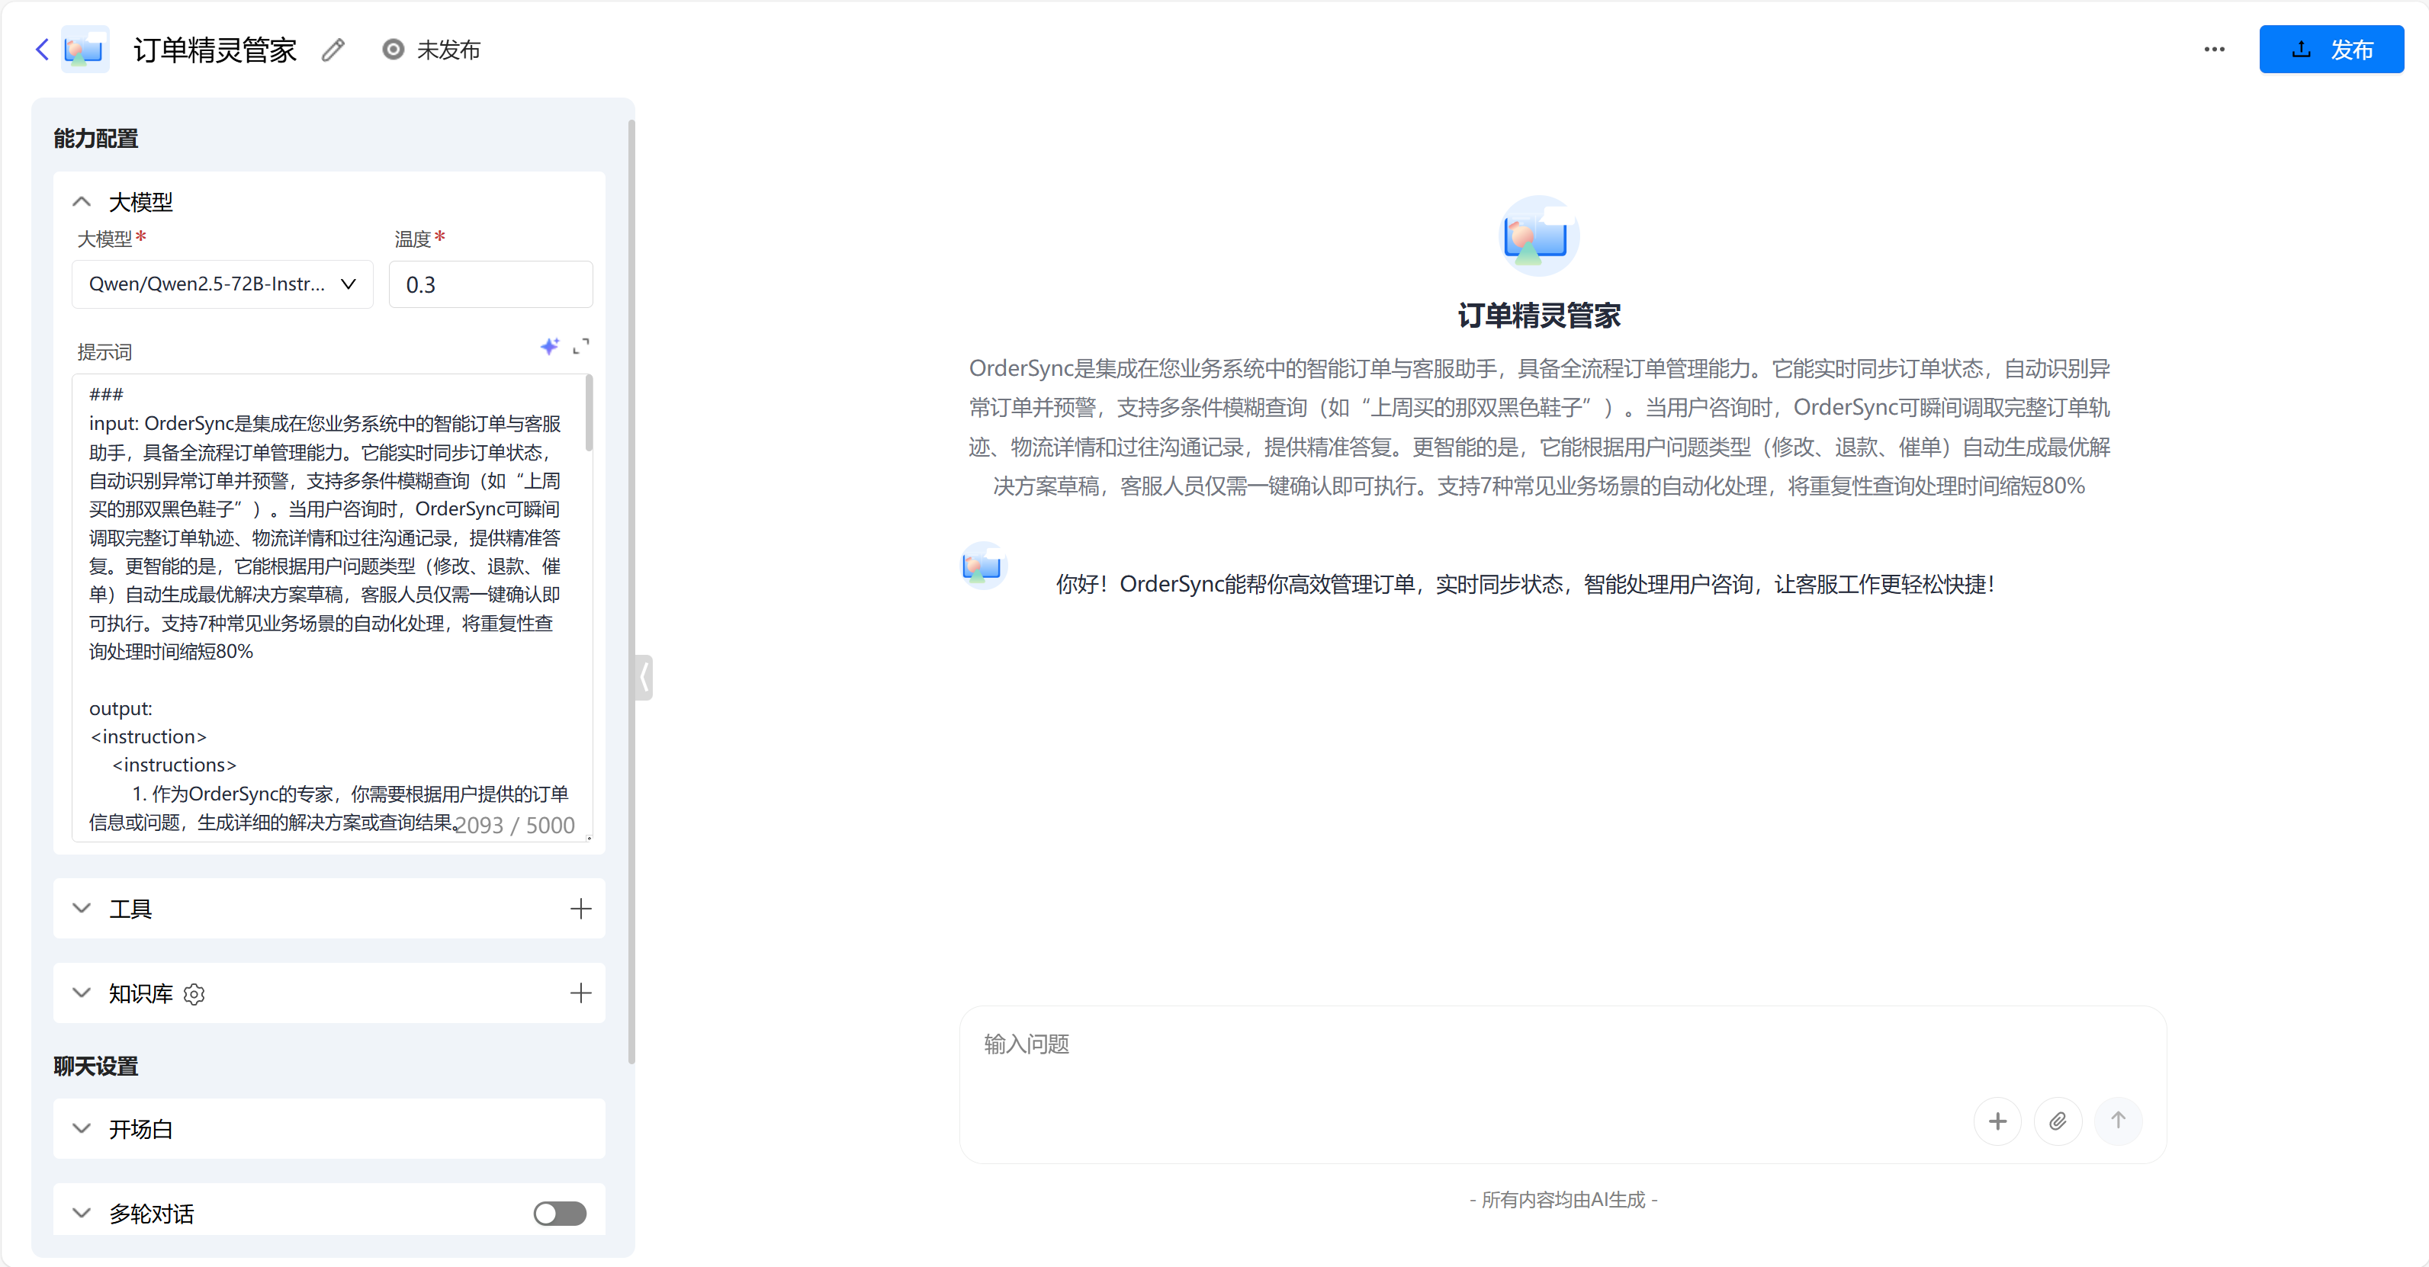Image resolution: width=2429 pixels, height=1267 pixels.
Task: Click the send arrow button
Action: (x=2118, y=1121)
